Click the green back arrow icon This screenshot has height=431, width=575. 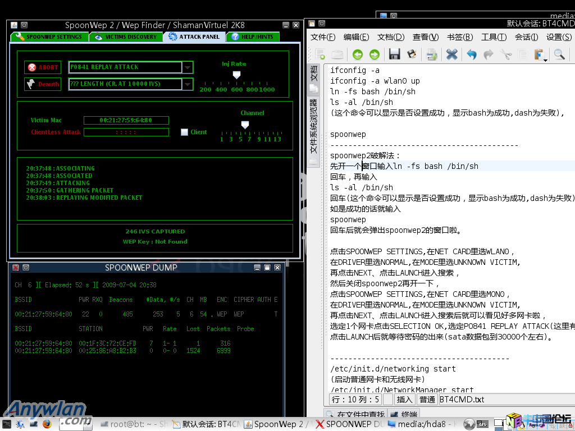point(358,54)
